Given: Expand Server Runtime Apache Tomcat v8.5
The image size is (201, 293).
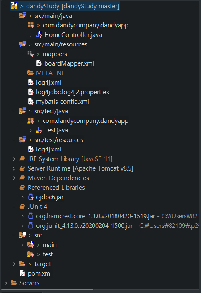Looking at the screenshot, I should pyautogui.click(x=14, y=168).
